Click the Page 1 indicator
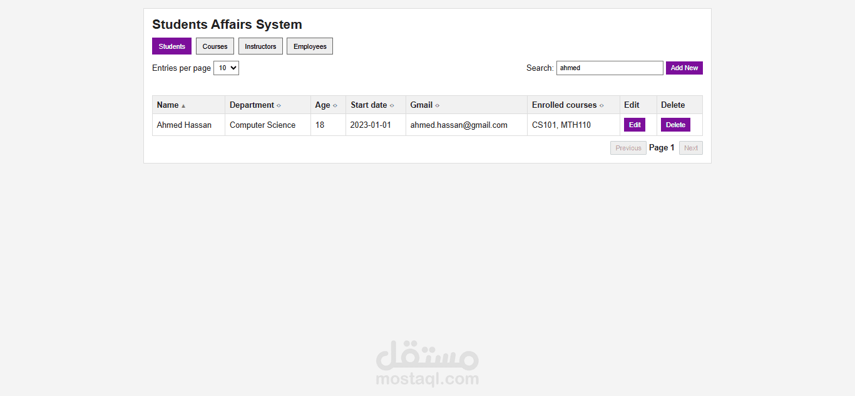 662,148
